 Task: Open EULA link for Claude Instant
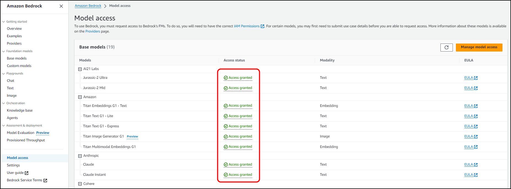coord(471,175)
